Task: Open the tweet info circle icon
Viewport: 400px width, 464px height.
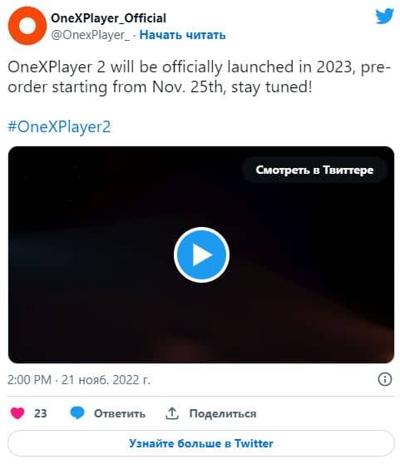Action: pyautogui.click(x=385, y=379)
